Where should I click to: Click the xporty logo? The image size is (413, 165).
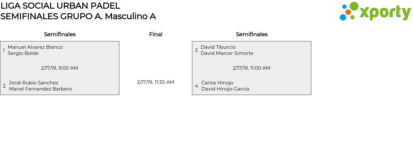coord(375,12)
